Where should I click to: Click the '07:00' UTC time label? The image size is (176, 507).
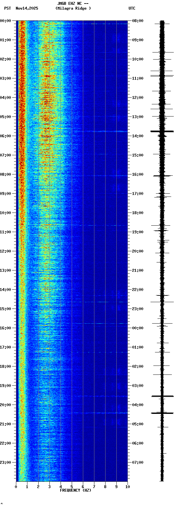click(138, 463)
